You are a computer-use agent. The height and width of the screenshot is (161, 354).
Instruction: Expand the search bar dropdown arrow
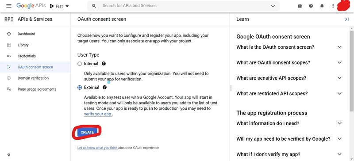(273, 6)
